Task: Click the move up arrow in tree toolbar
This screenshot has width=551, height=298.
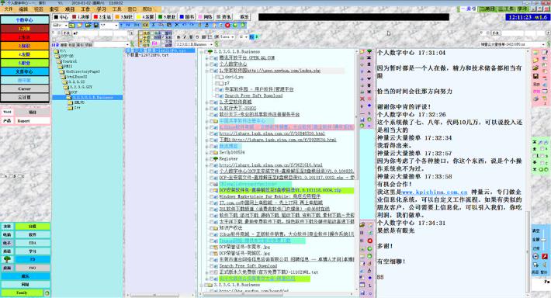Action: [369, 71]
